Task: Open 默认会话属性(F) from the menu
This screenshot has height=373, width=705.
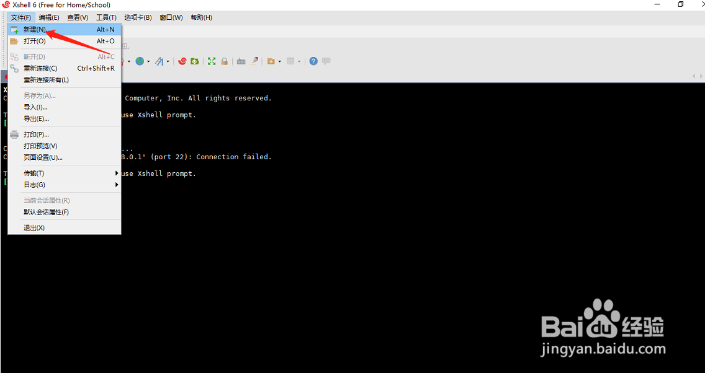Action: tap(65, 213)
